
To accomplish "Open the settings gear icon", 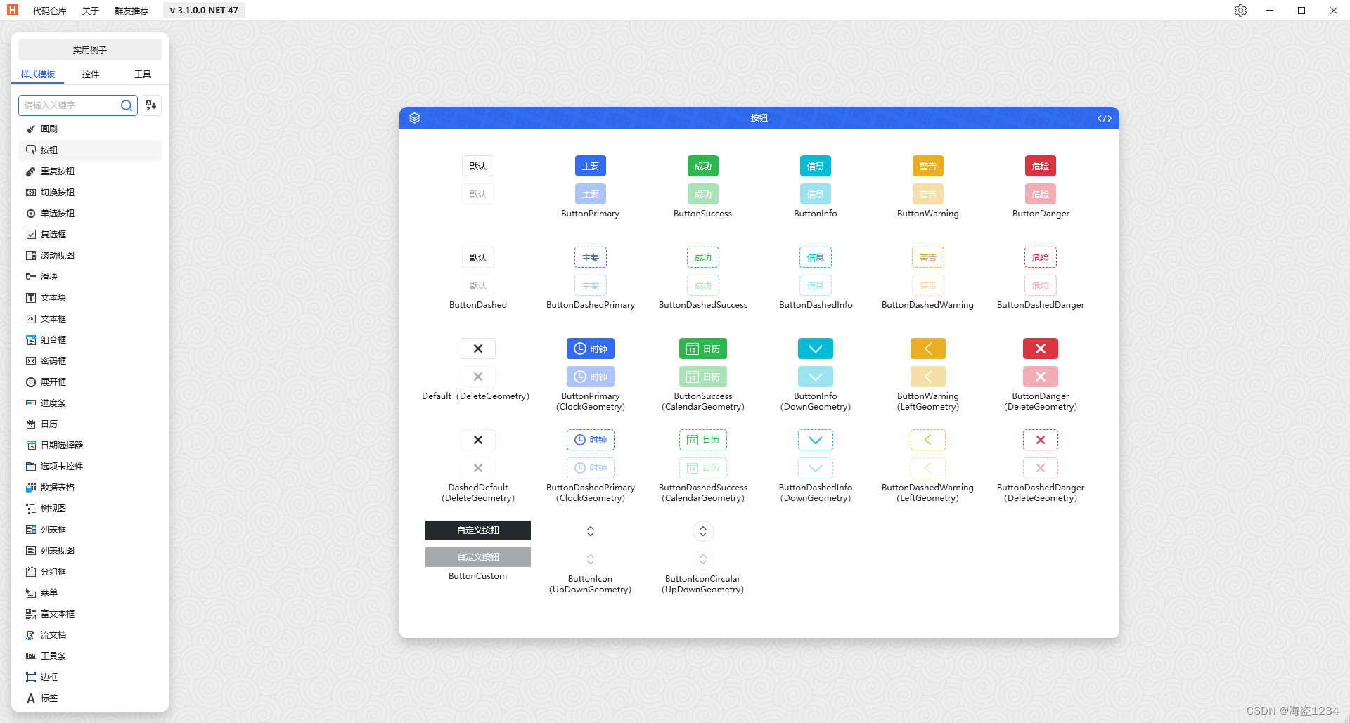I will pos(1240,11).
